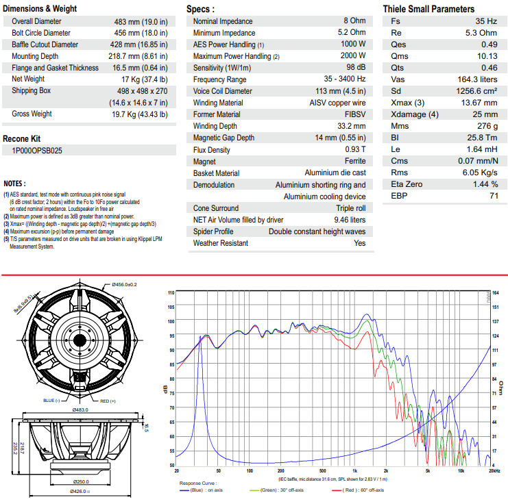Select the 'Xmax (3)' label
508x504 pixels.
[x=408, y=103]
